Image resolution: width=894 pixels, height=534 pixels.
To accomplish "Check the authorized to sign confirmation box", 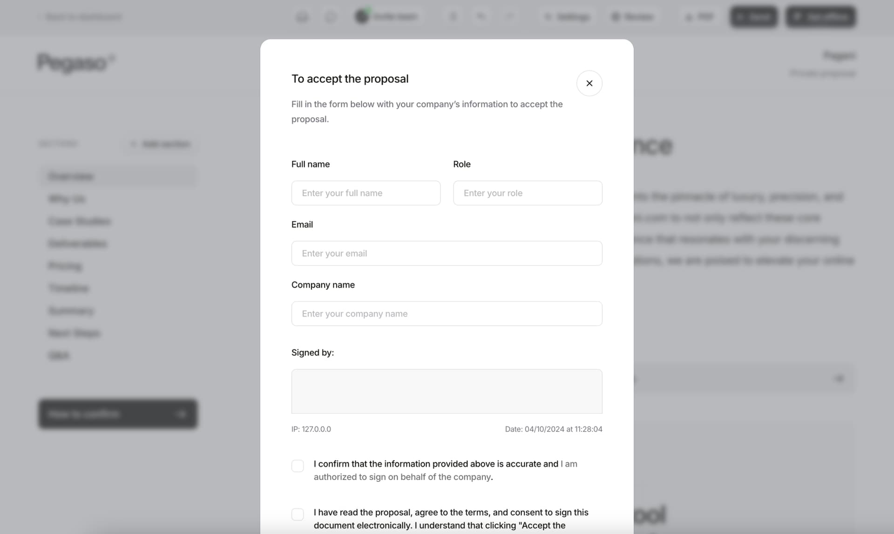I will point(298,466).
